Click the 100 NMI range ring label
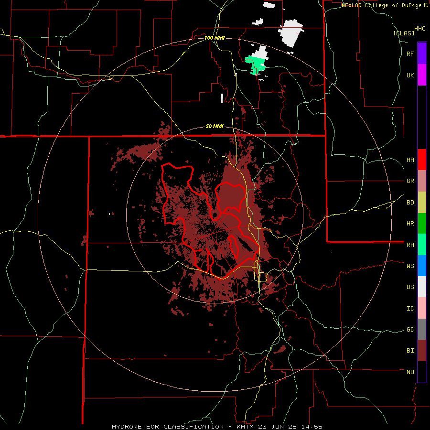The height and width of the screenshot is (430, 430). pyautogui.click(x=215, y=38)
